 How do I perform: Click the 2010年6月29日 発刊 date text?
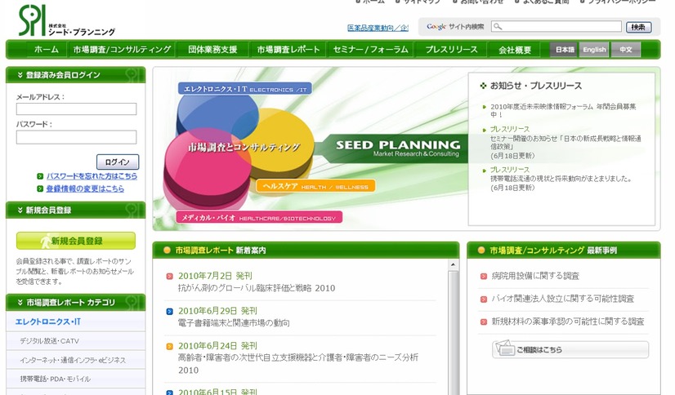coord(218,311)
